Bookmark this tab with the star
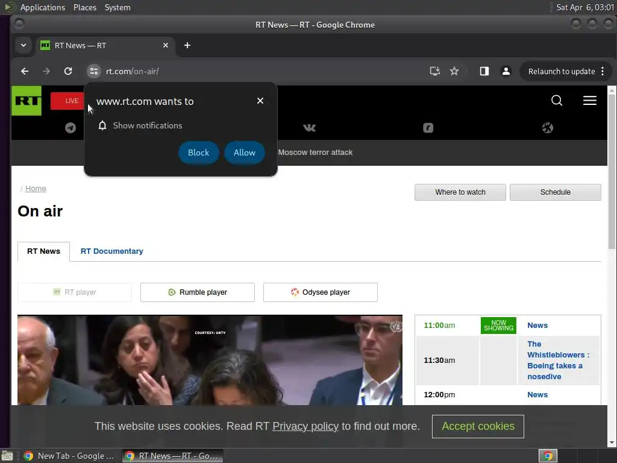Image resolution: width=617 pixels, height=463 pixels. [x=454, y=71]
